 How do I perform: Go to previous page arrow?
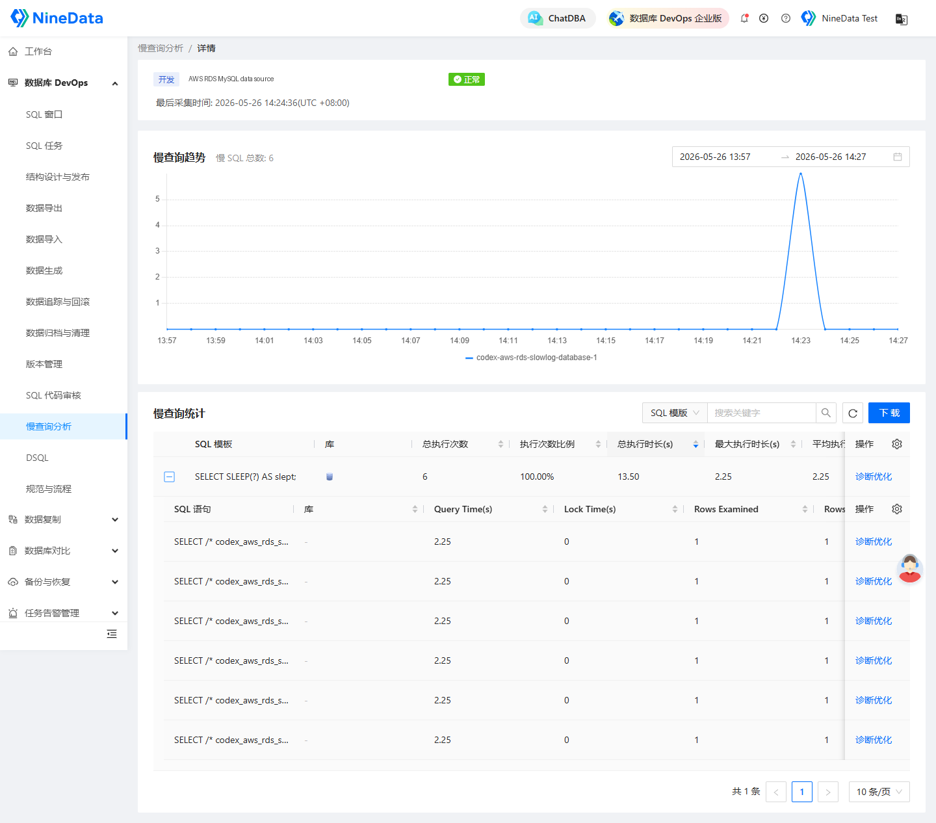[x=776, y=792]
